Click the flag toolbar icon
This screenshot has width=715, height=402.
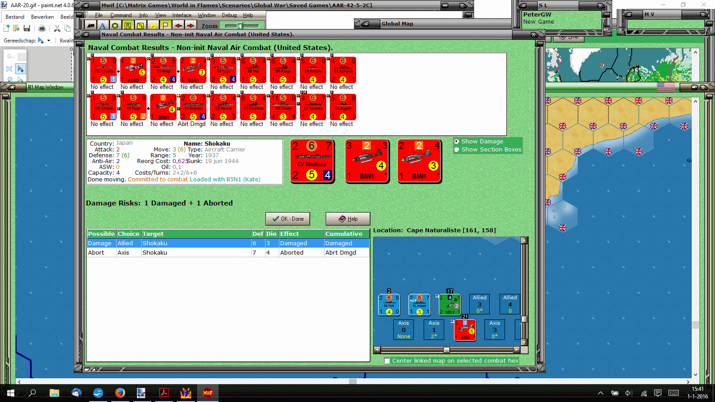165,26
